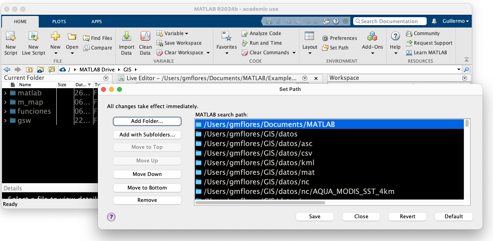Viewport: 493px width, 241px height.
Task: Expand the gsw folder
Action: [5, 120]
